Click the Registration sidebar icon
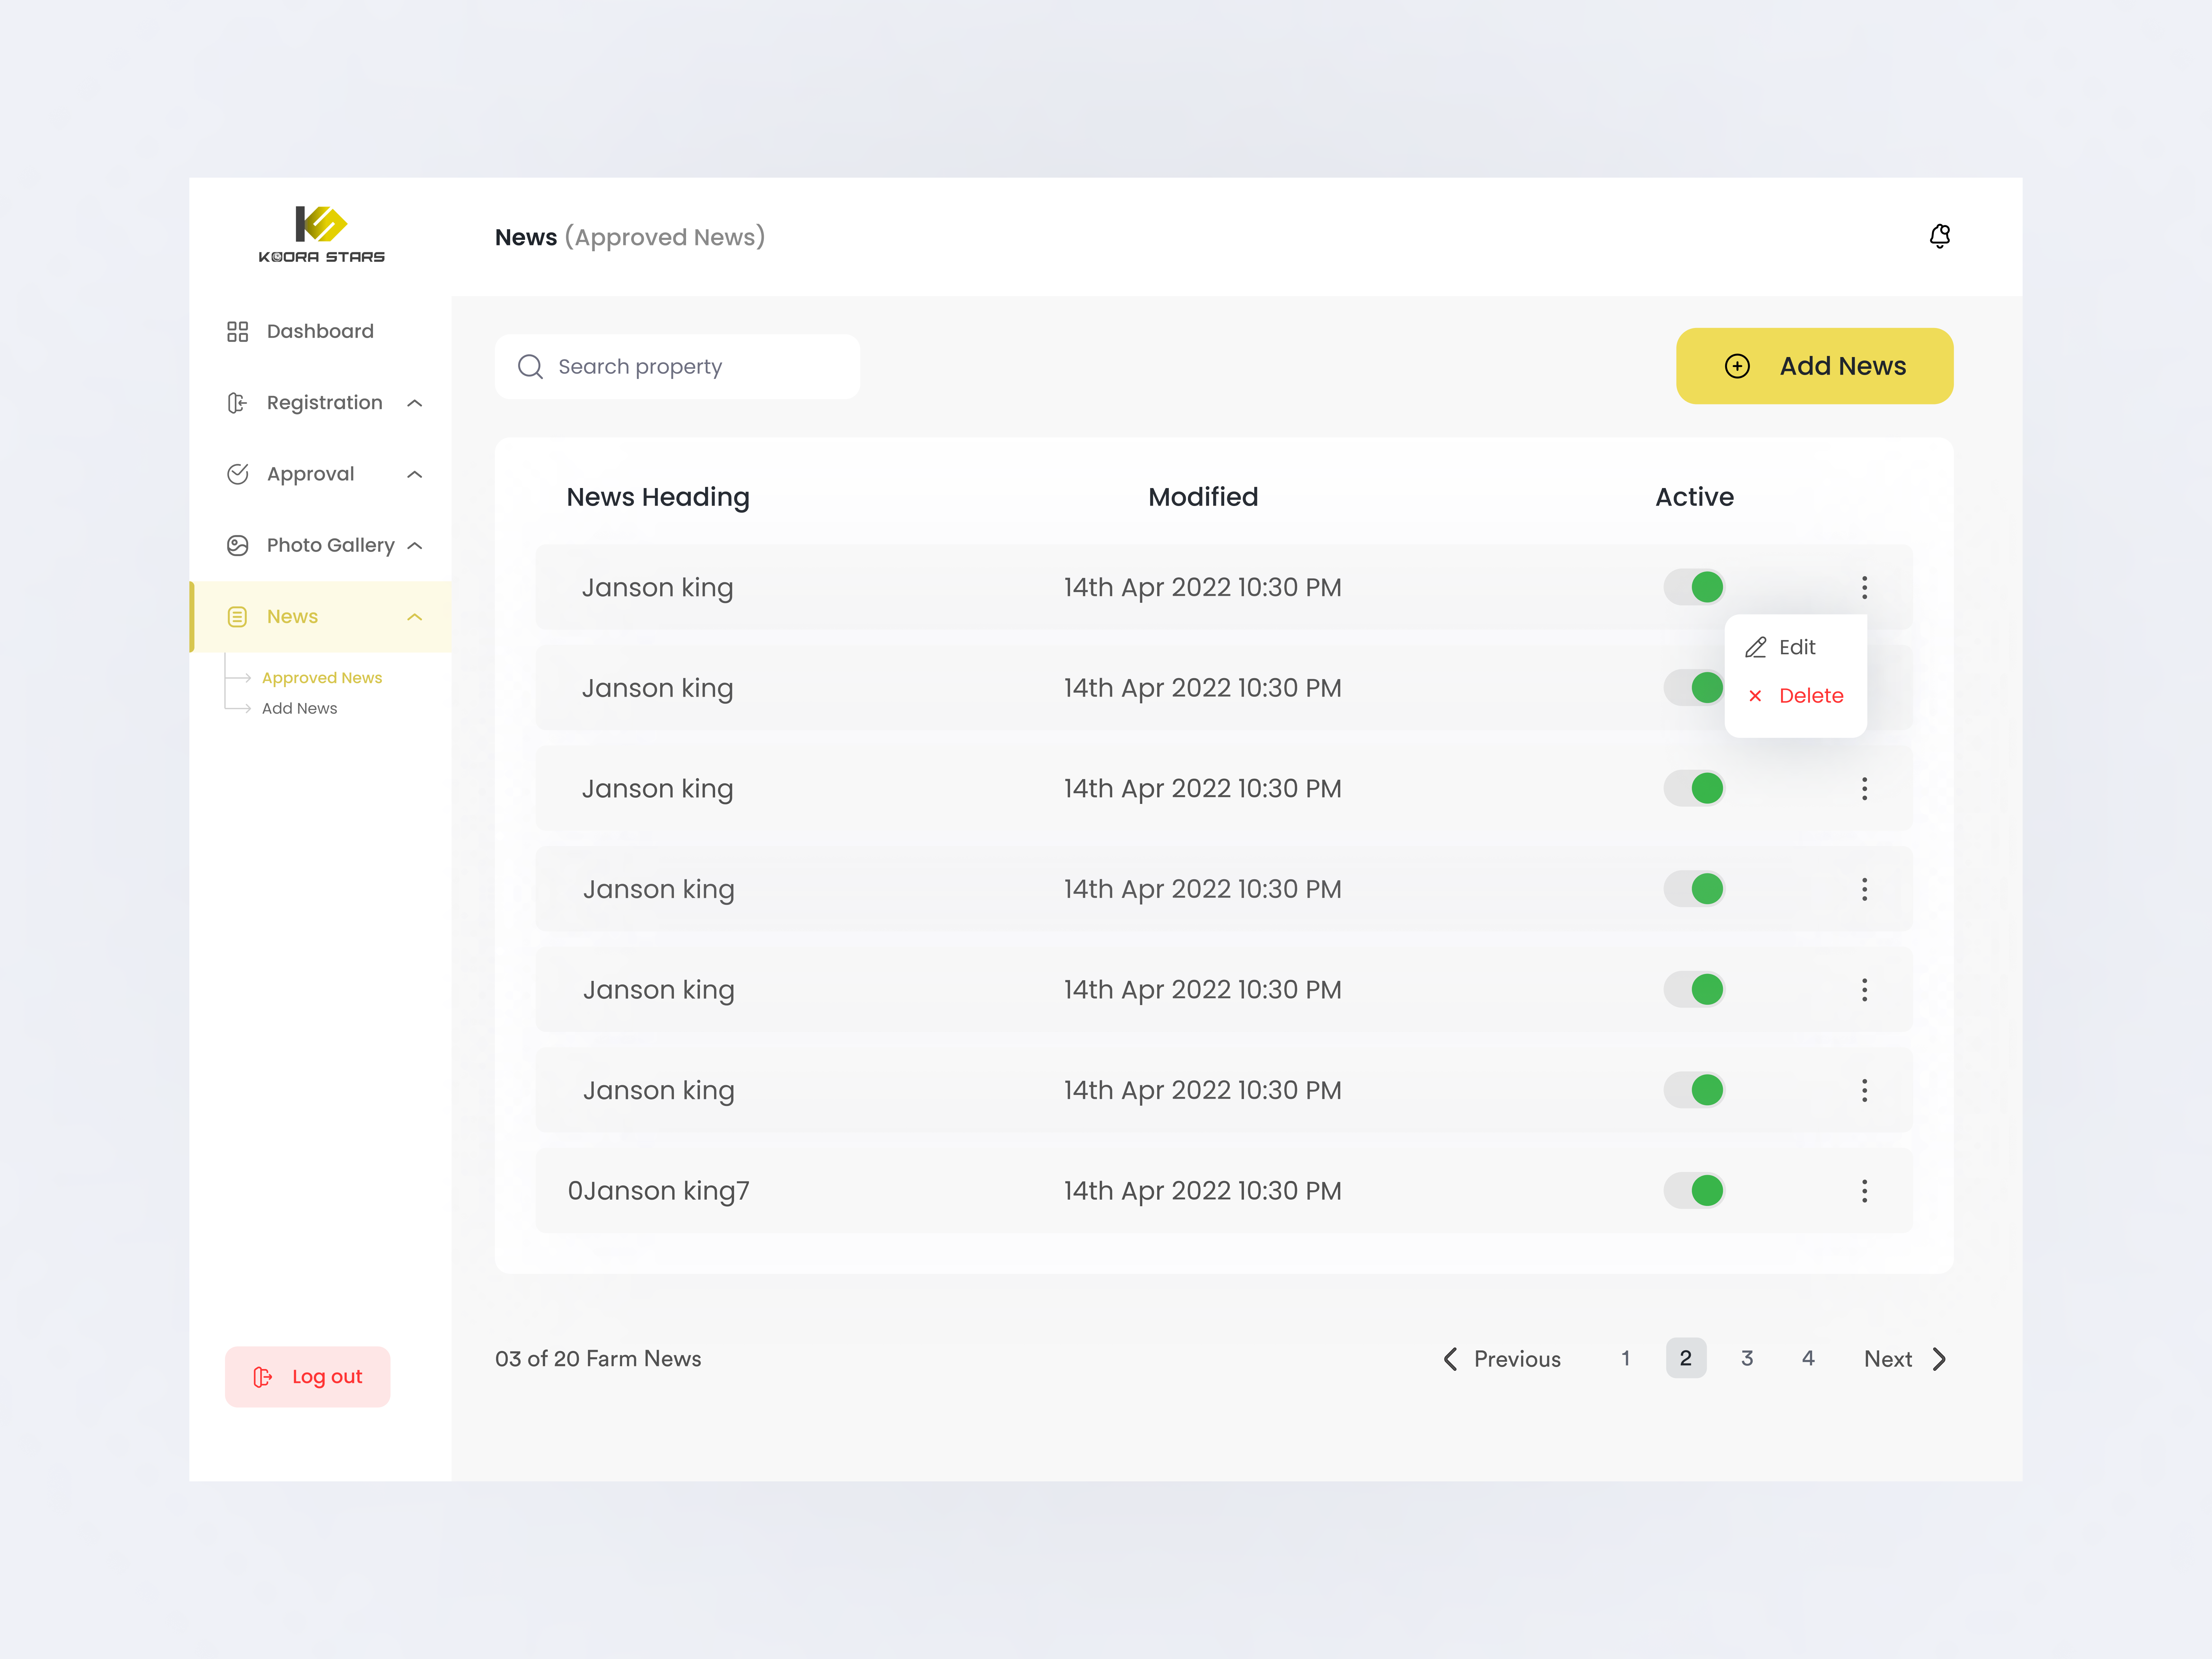Image resolution: width=2212 pixels, height=1659 pixels. coord(237,403)
